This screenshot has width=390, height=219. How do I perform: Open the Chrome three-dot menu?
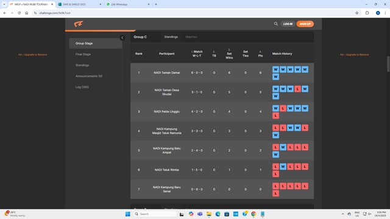coord(385,13)
